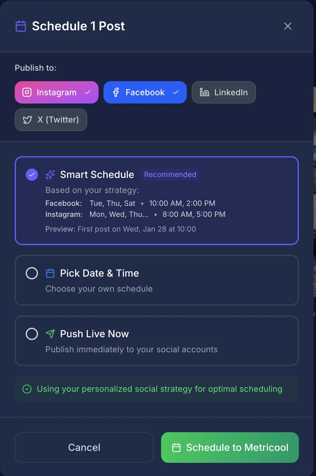Click the Instagram camera icon
This screenshot has height=476, width=316.
coord(27,92)
